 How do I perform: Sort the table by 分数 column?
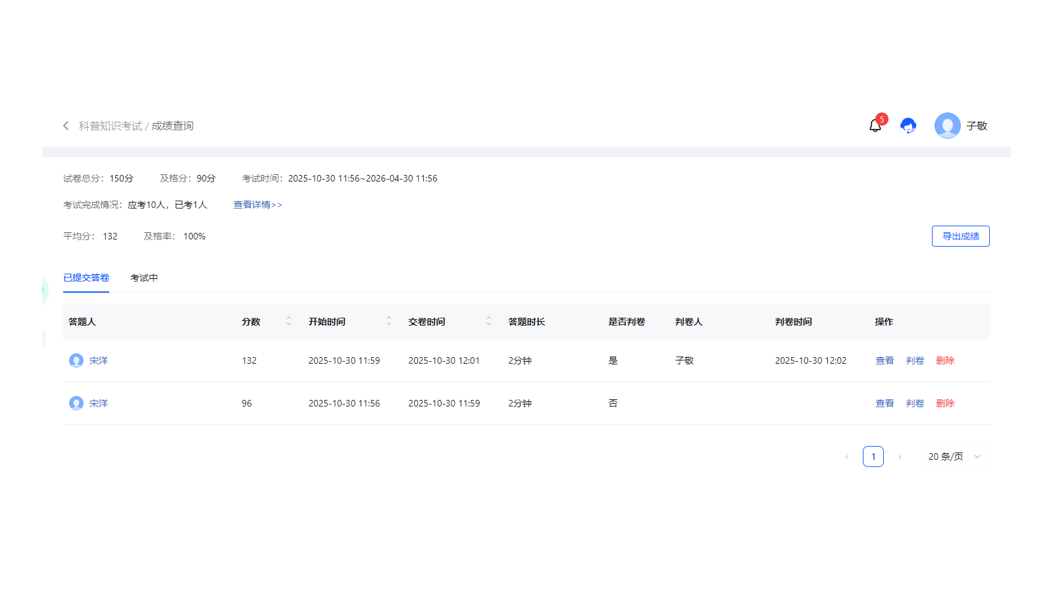pyautogui.click(x=288, y=321)
